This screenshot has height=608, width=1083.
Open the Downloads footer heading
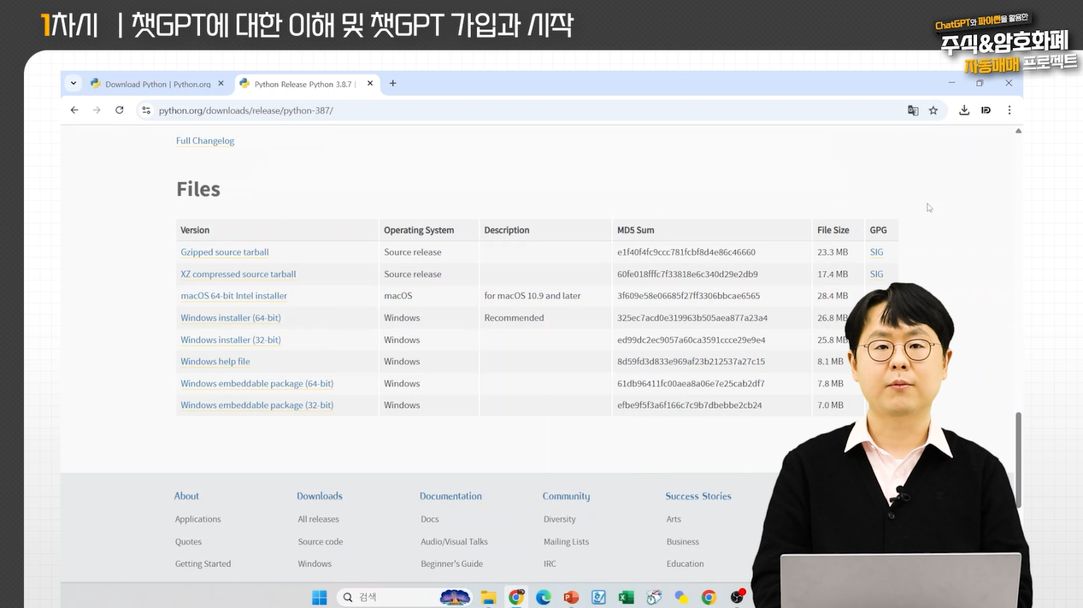click(320, 496)
